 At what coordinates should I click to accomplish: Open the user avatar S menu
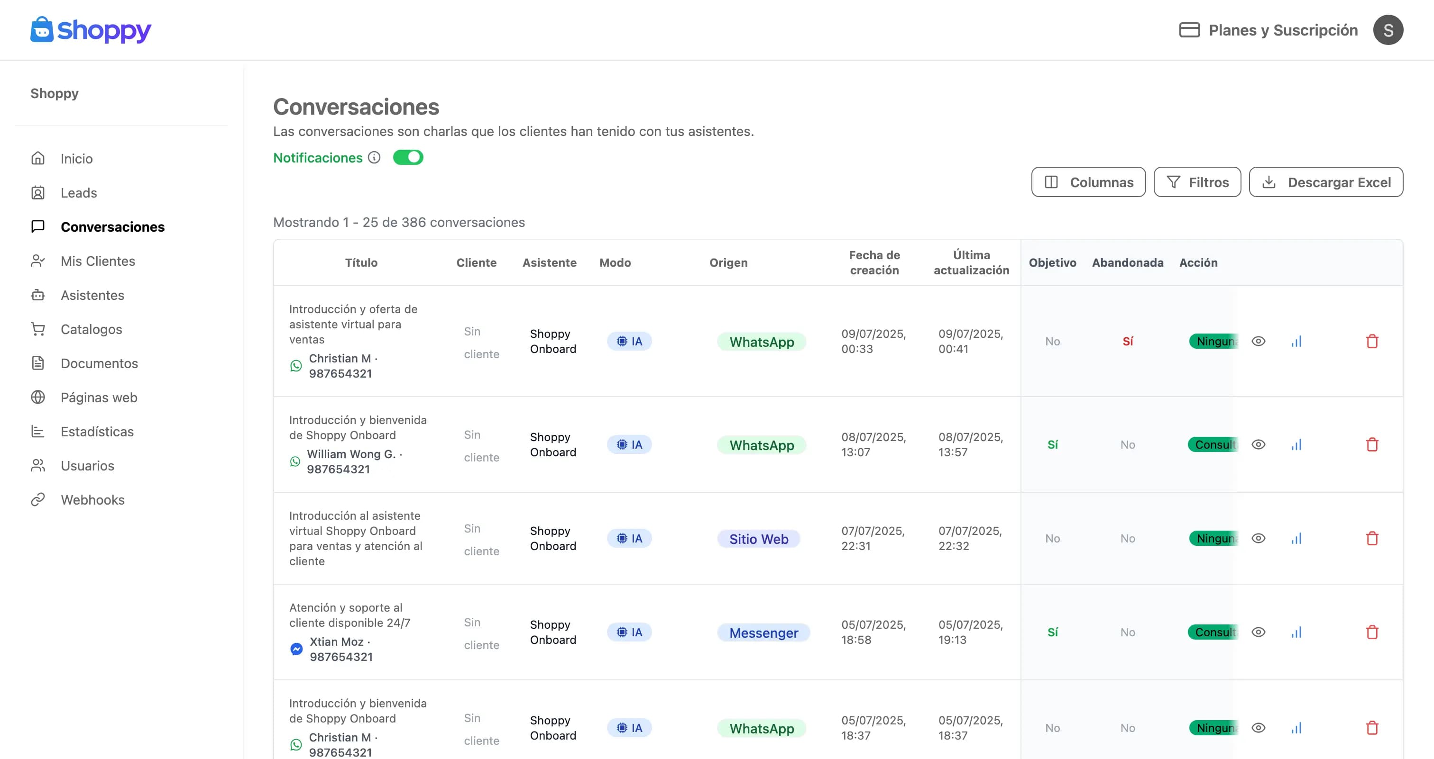1388,30
